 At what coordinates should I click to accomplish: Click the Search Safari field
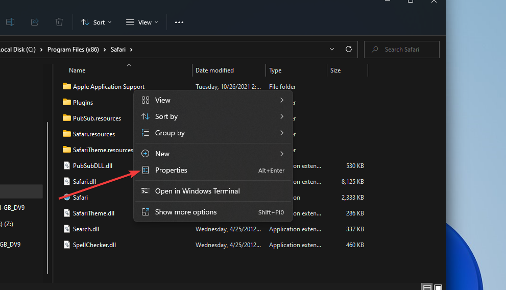click(x=401, y=50)
